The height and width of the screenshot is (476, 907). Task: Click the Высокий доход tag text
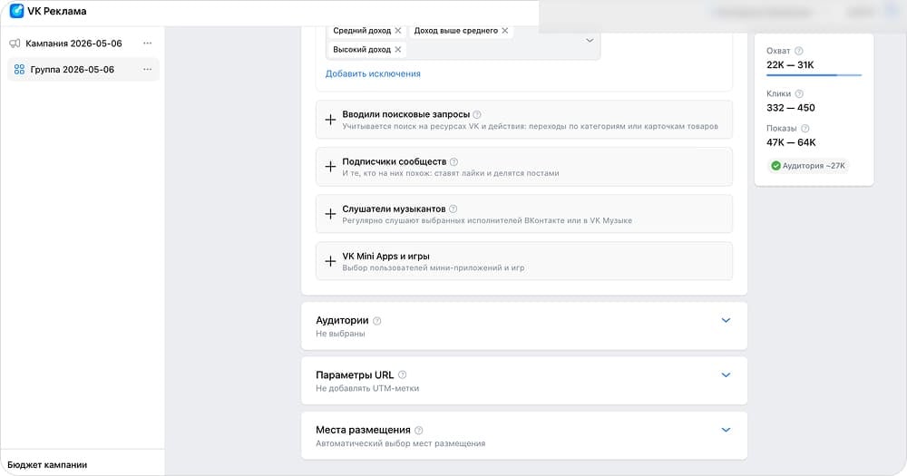pos(362,50)
